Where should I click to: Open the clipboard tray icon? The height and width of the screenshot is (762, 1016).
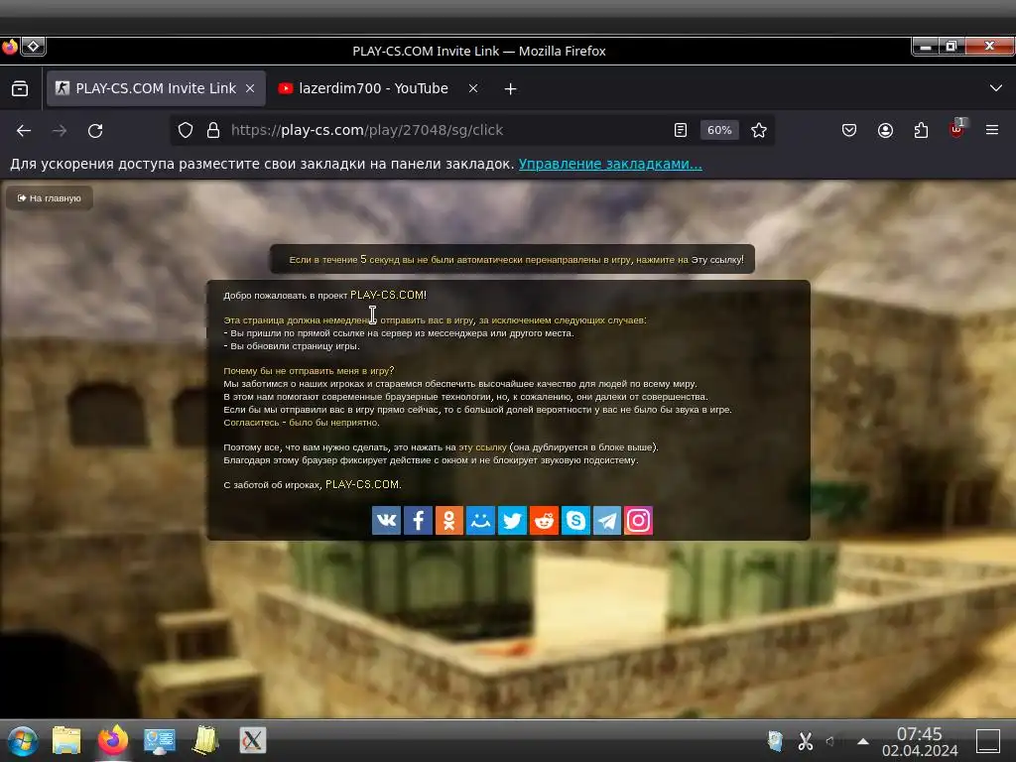[x=775, y=740]
